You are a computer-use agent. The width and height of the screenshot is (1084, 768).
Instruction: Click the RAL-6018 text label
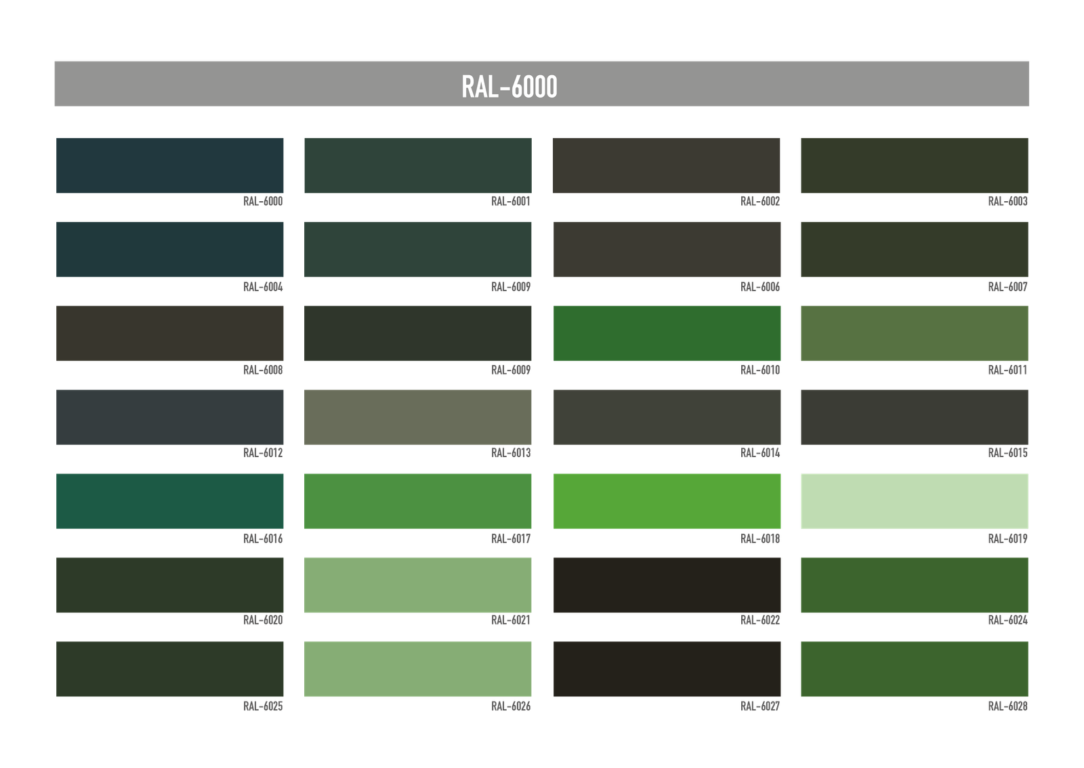coord(760,539)
